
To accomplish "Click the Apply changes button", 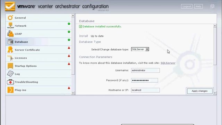I will 200,91.
